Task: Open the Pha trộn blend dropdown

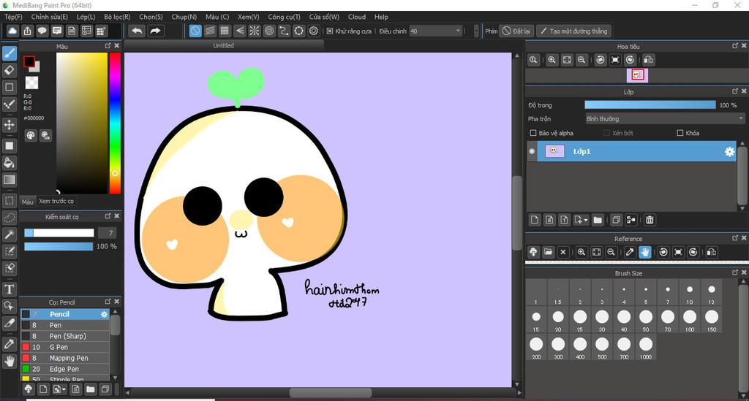Action: [x=665, y=119]
